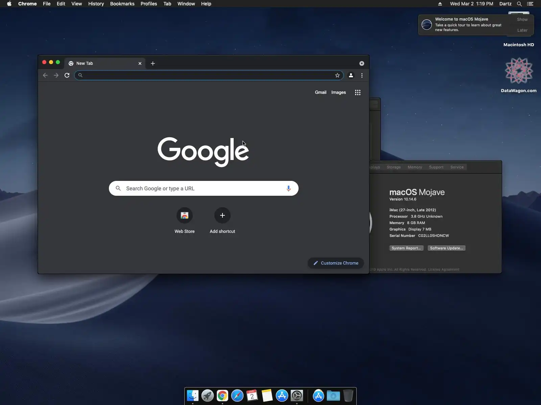Click the Version 10.14.6 text
Screen dimensions: 541x405
point(403,199)
